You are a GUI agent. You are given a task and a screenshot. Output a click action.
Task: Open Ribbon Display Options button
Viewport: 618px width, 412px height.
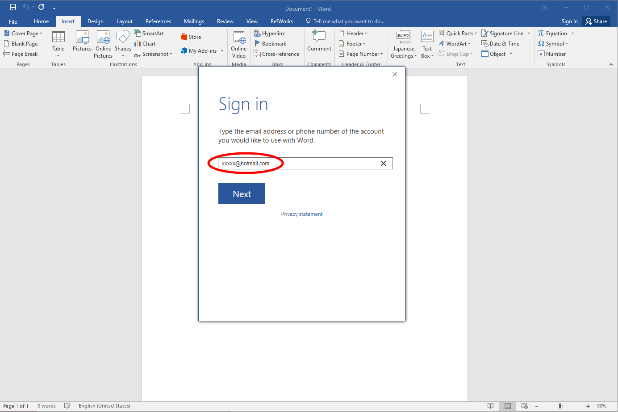pos(545,8)
